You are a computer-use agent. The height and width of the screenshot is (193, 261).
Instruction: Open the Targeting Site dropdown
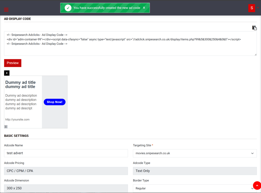pyautogui.click(x=195, y=153)
